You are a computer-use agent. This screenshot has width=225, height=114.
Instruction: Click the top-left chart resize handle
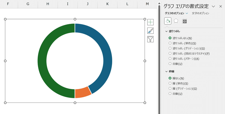[x=5, y=19]
